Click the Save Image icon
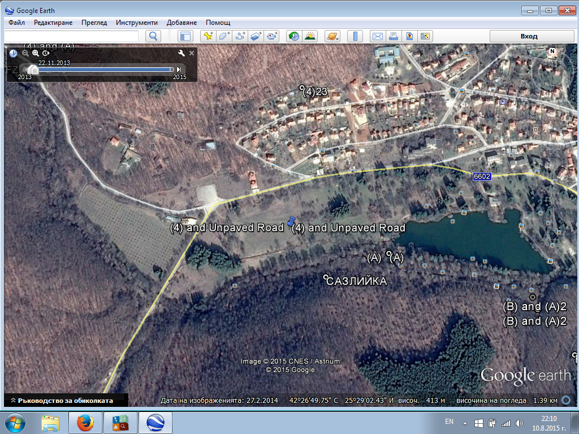579x434 pixels. coord(409,36)
